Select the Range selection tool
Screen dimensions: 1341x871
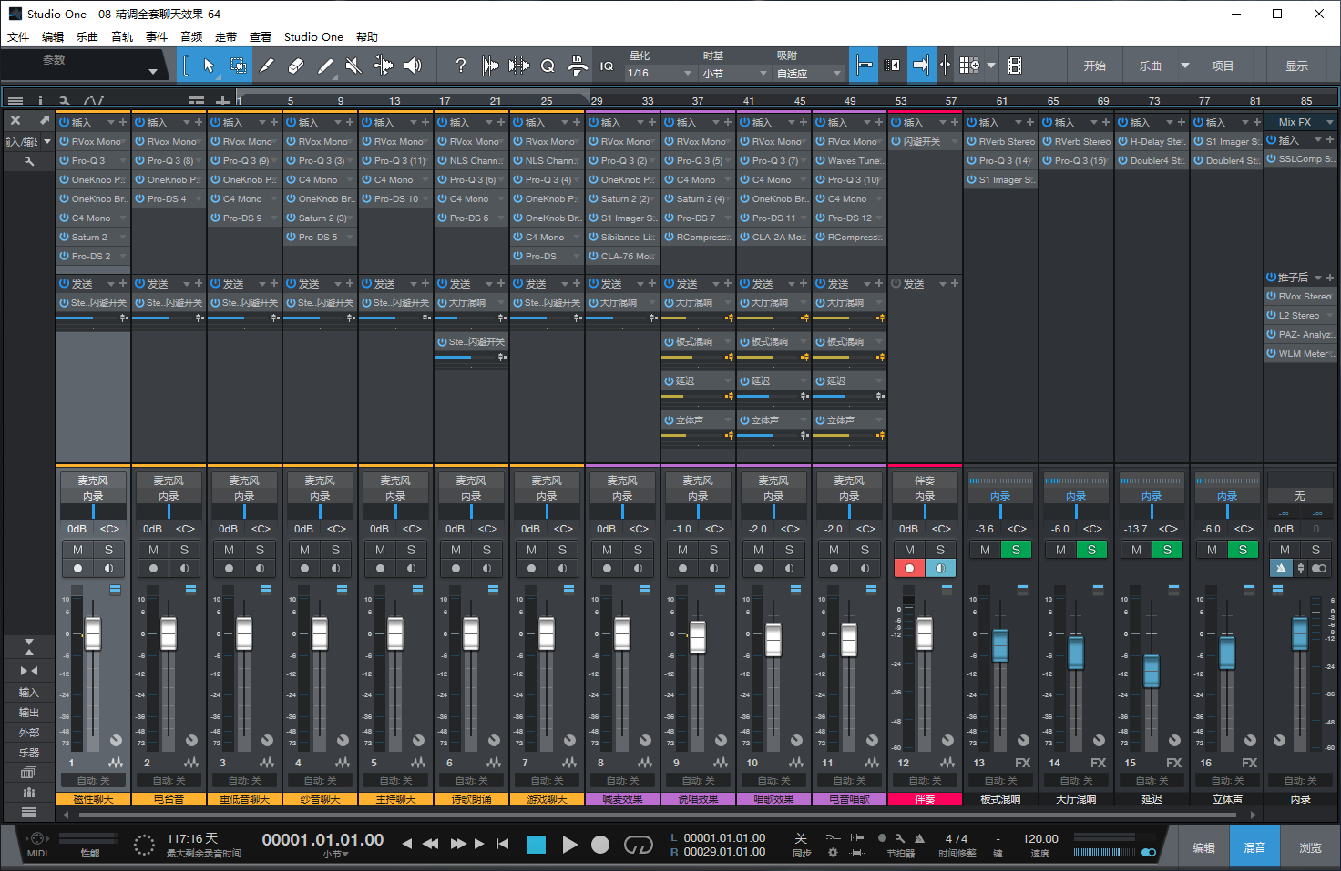point(239,65)
